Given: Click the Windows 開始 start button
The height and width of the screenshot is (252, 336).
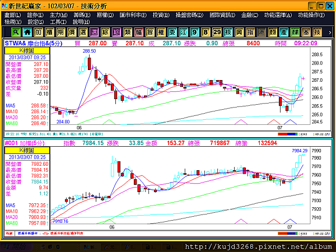Looking at the screenshot, I should coord(16,247).
